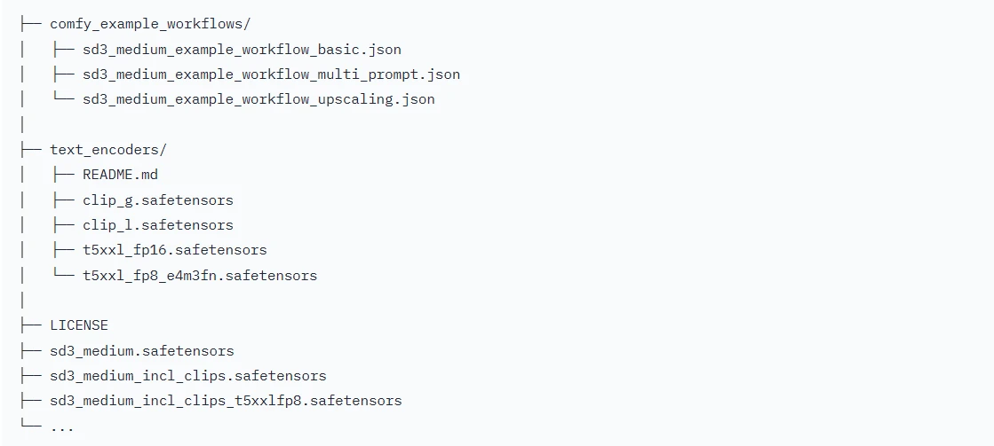994x446 pixels.
Task: Click the branch connector before LICENSE
Action: (x=29, y=325)
